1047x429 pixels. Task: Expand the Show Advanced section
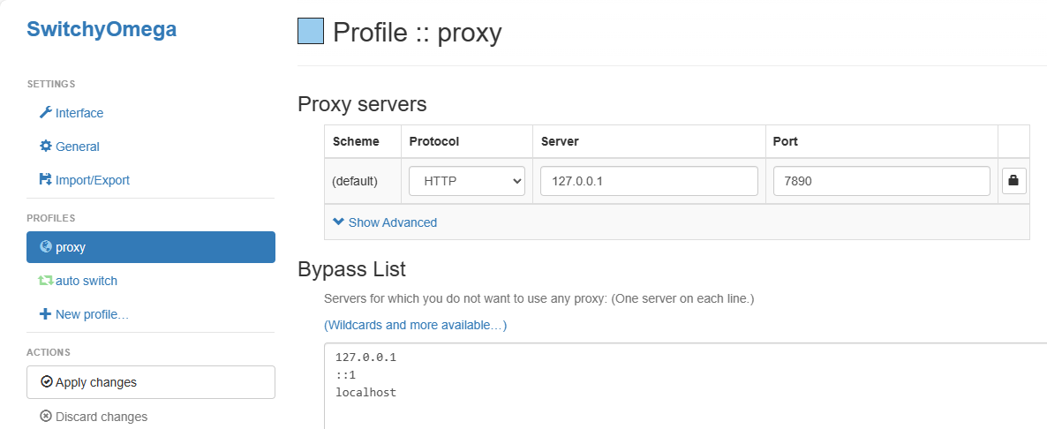coord(392,222)
